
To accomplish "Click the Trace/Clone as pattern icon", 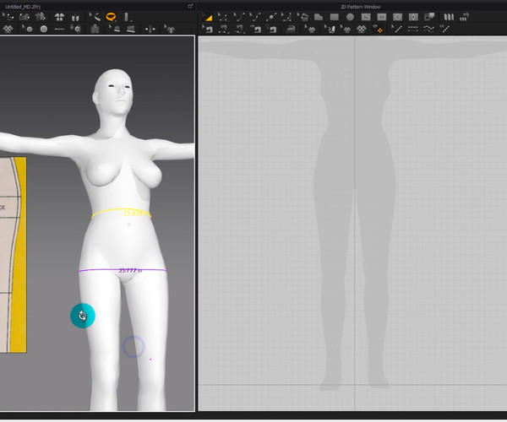I will tap(429, 17).
